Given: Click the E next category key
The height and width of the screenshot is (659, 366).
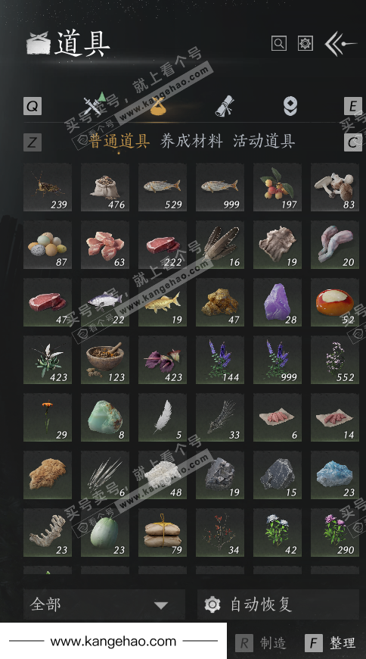Looking at the screenshot, I should pyautogui.click(x=352, y=106).
